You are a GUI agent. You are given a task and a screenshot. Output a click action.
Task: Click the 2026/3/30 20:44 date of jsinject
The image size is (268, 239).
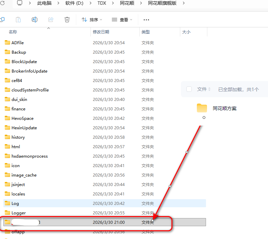click(109, 185)
